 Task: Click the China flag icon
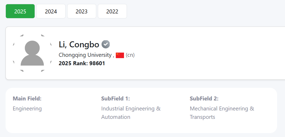(120, 55)
